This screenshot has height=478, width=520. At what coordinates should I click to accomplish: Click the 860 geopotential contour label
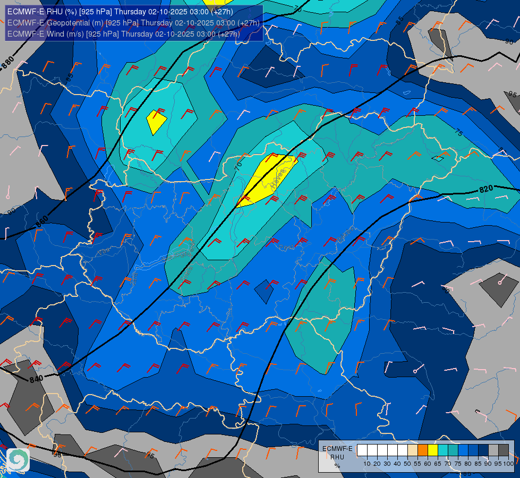(42, 221)
